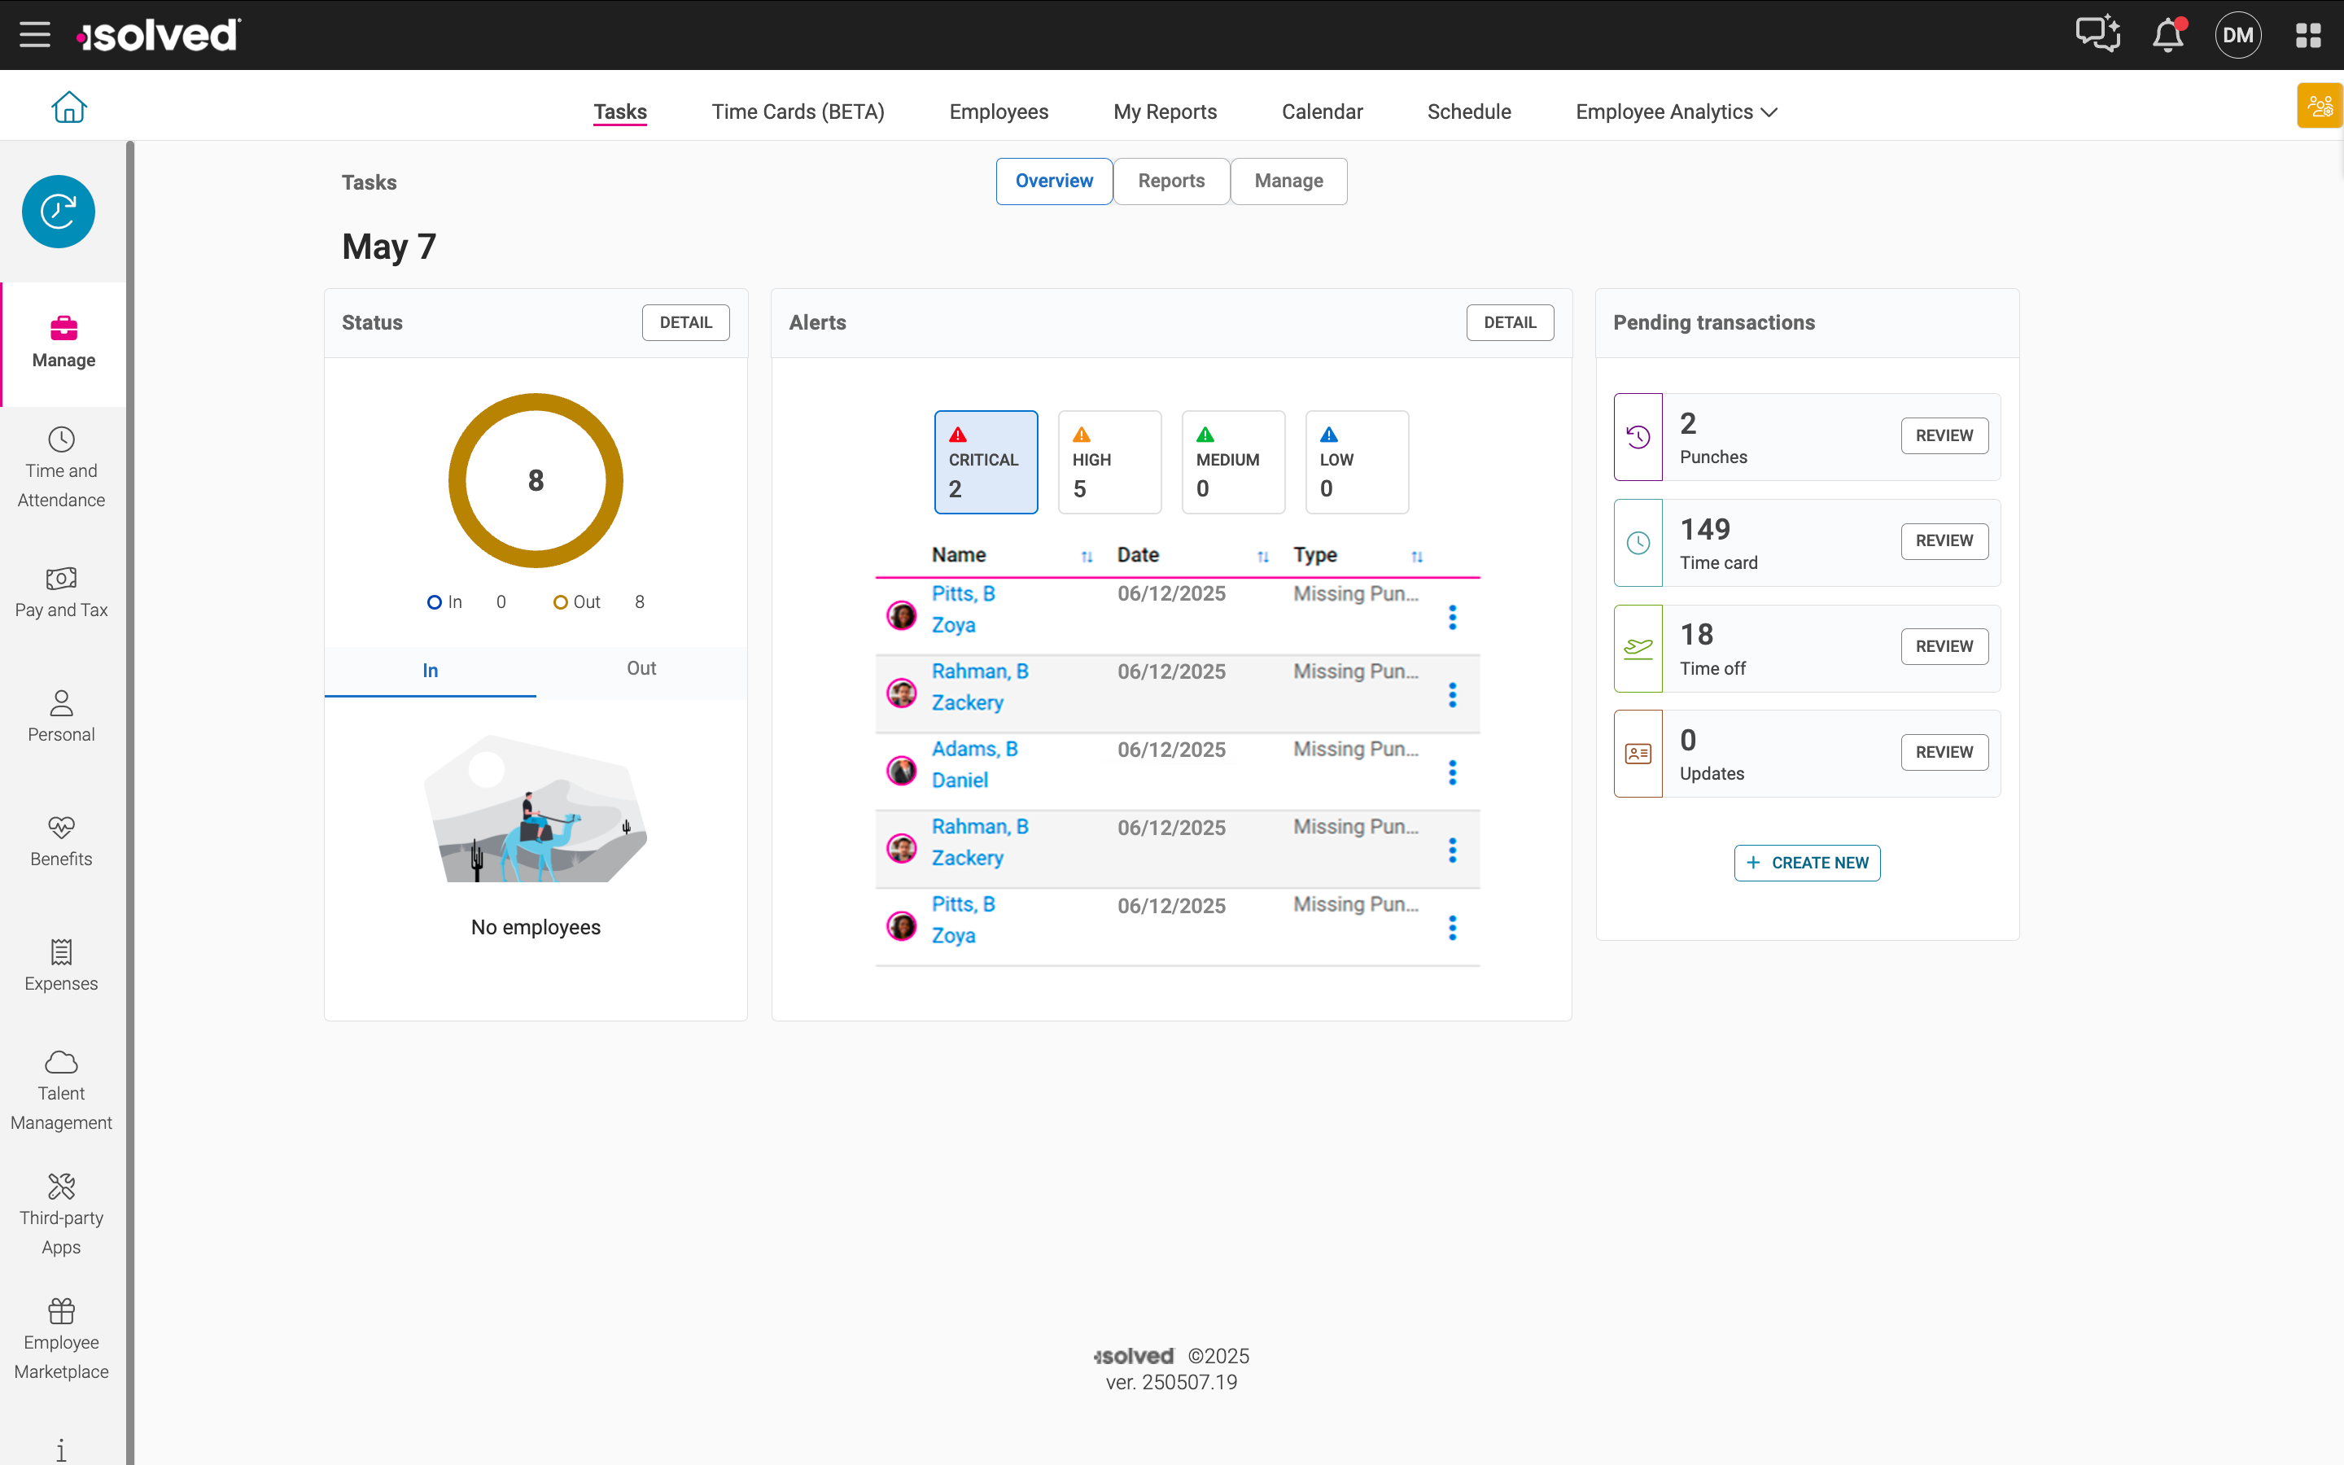This screenshot has width=2344, height=1465.
Task: Open the hamburger navigation menu
Action: pyautogui.click(x=35, y=35)
